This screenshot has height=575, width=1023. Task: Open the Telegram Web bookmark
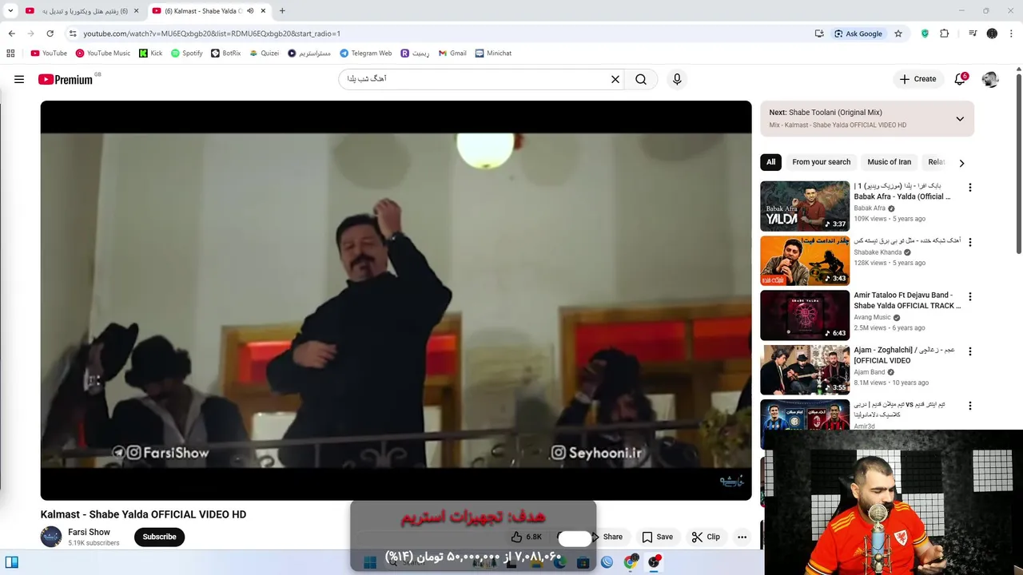coord(365,54)
